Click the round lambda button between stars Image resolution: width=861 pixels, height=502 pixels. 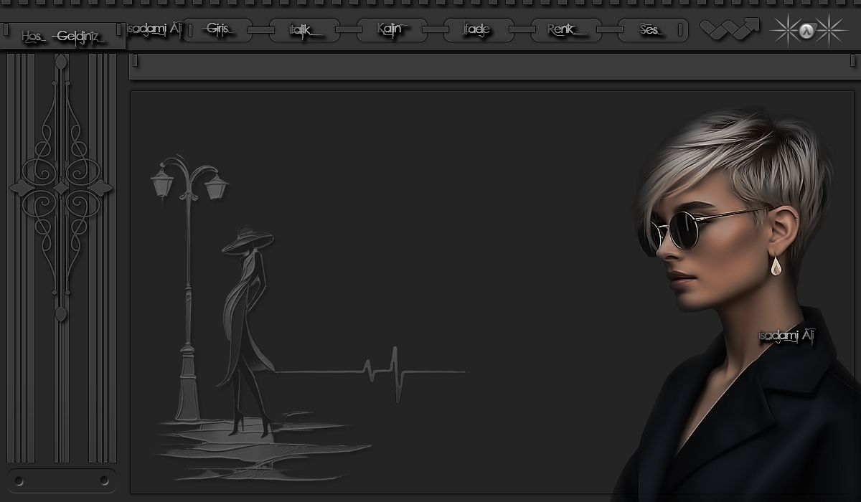[x=807, y=31]
